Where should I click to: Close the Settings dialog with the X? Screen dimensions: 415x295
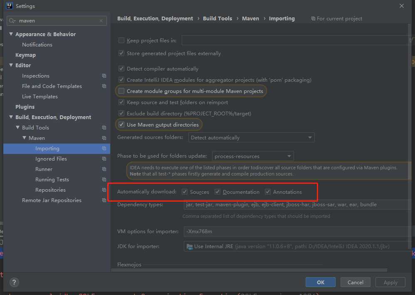click(x=402, y=6)
